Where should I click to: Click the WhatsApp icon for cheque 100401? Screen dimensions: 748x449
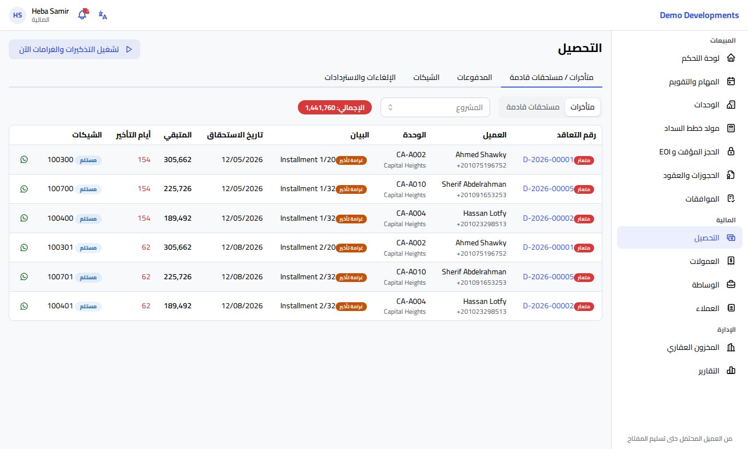pos(24,306)
